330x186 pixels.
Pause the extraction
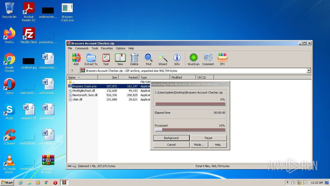[209, 138]
